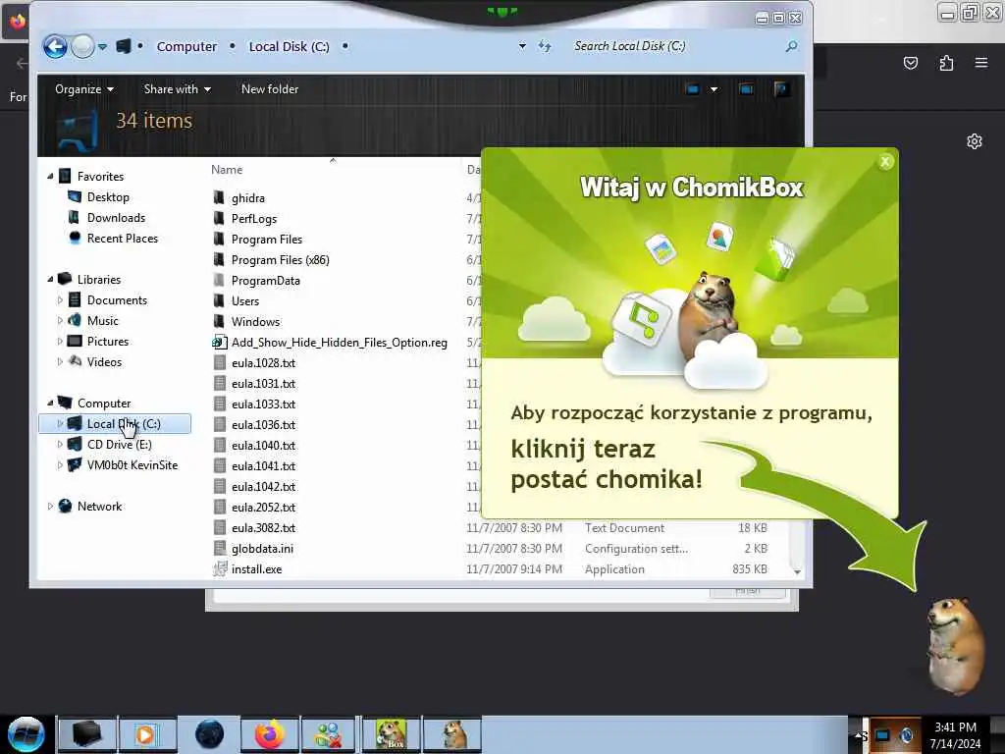Select Desktop under Favorites
The width and height of the screenshot is (1005, 754).
point(108,196)
